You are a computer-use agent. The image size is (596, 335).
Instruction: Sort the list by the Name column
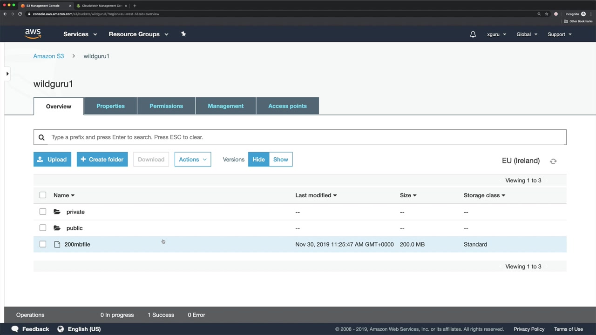coord(64,195)
